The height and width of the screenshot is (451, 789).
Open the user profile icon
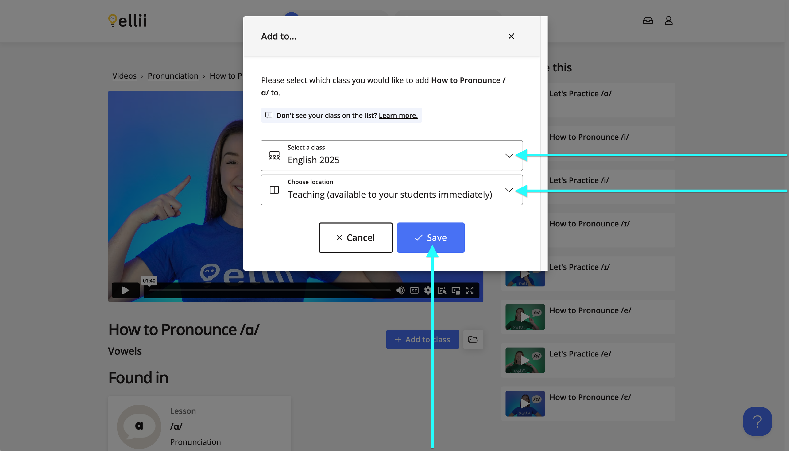tap(668, 21)
